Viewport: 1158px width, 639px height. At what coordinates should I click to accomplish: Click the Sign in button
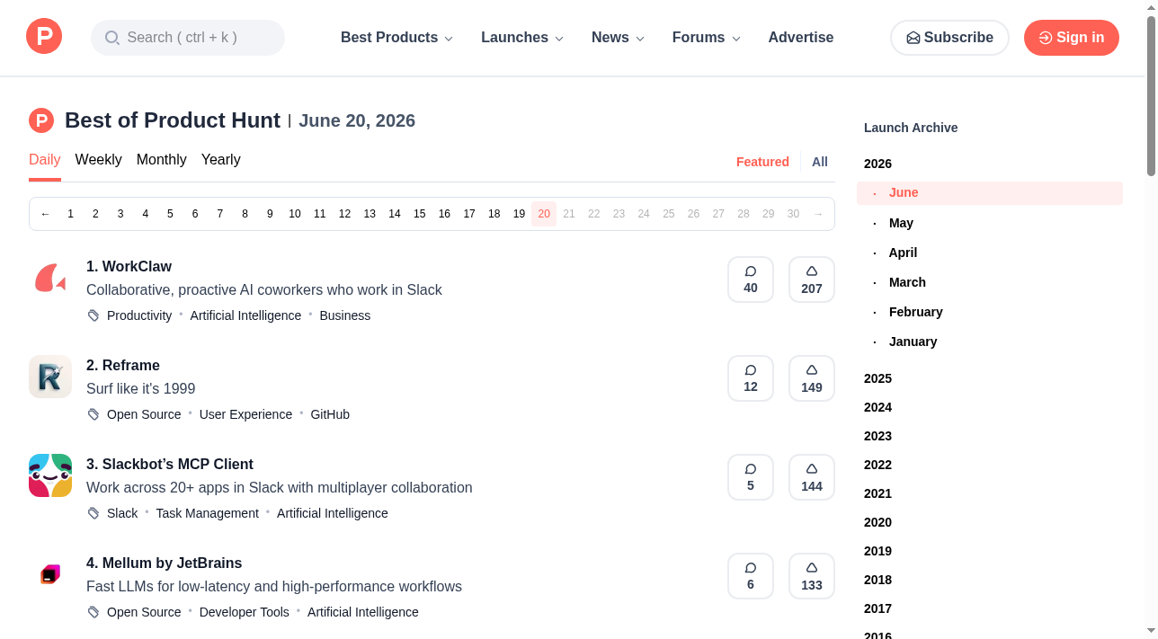coord(1072,38)
